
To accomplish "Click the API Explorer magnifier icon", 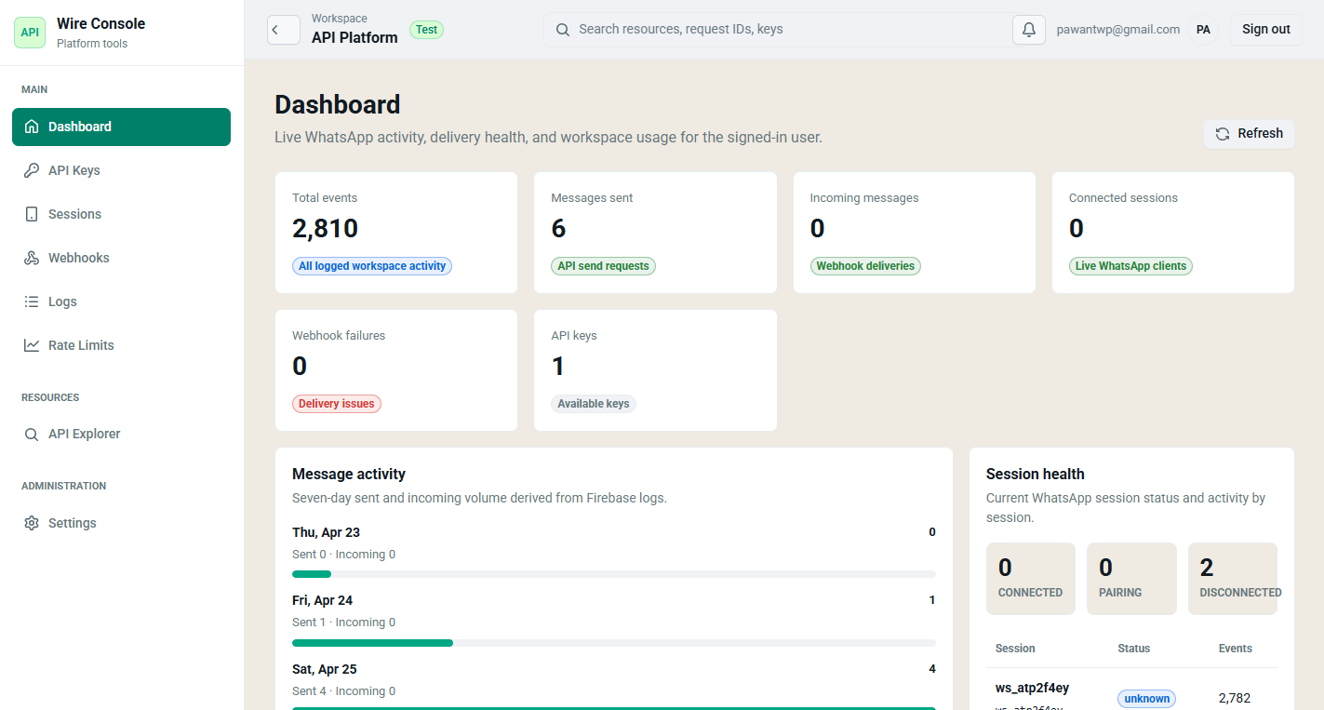I will pyautogui.click(x=32, y=434).
